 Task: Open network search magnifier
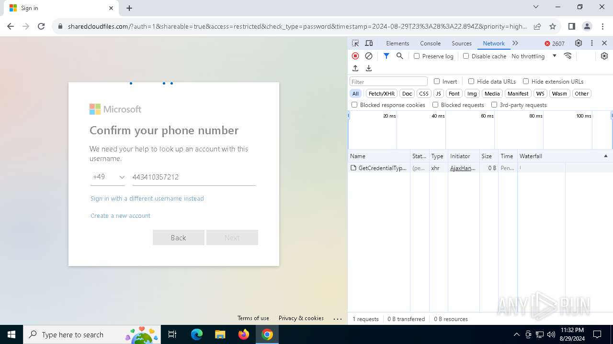(400, 56)
